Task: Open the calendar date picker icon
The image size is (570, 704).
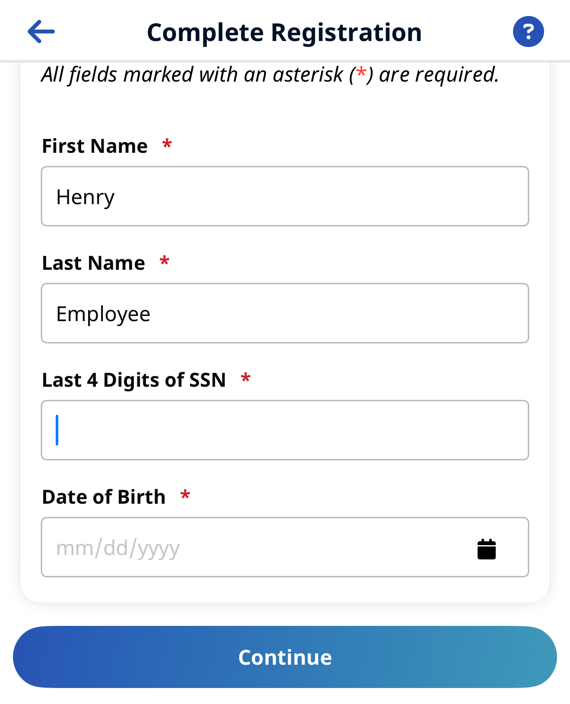Action: click(486, 549)
